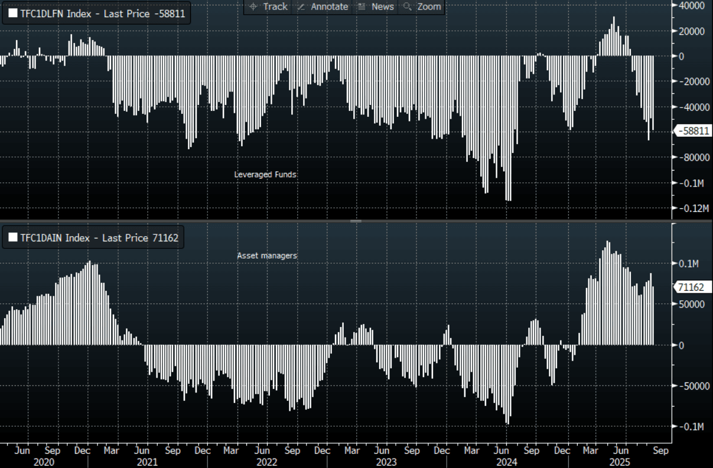Click the 2021 year label on axis
Viewport: 713px width, 468px height.
[146, 462]
